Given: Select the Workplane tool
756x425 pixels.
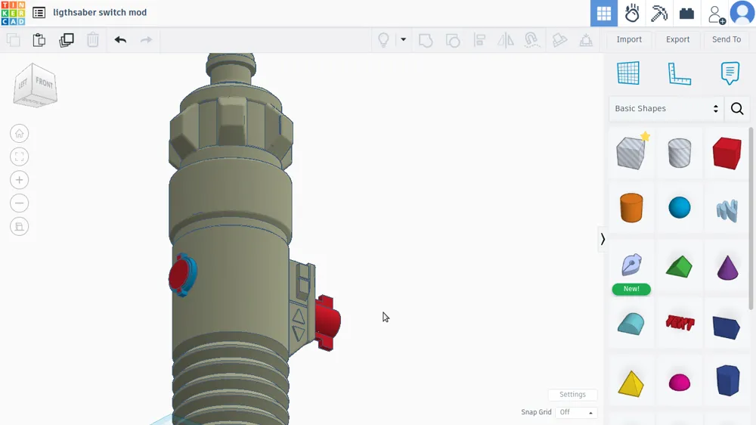Looking at the screenshot, I should (x=628, y=73).
